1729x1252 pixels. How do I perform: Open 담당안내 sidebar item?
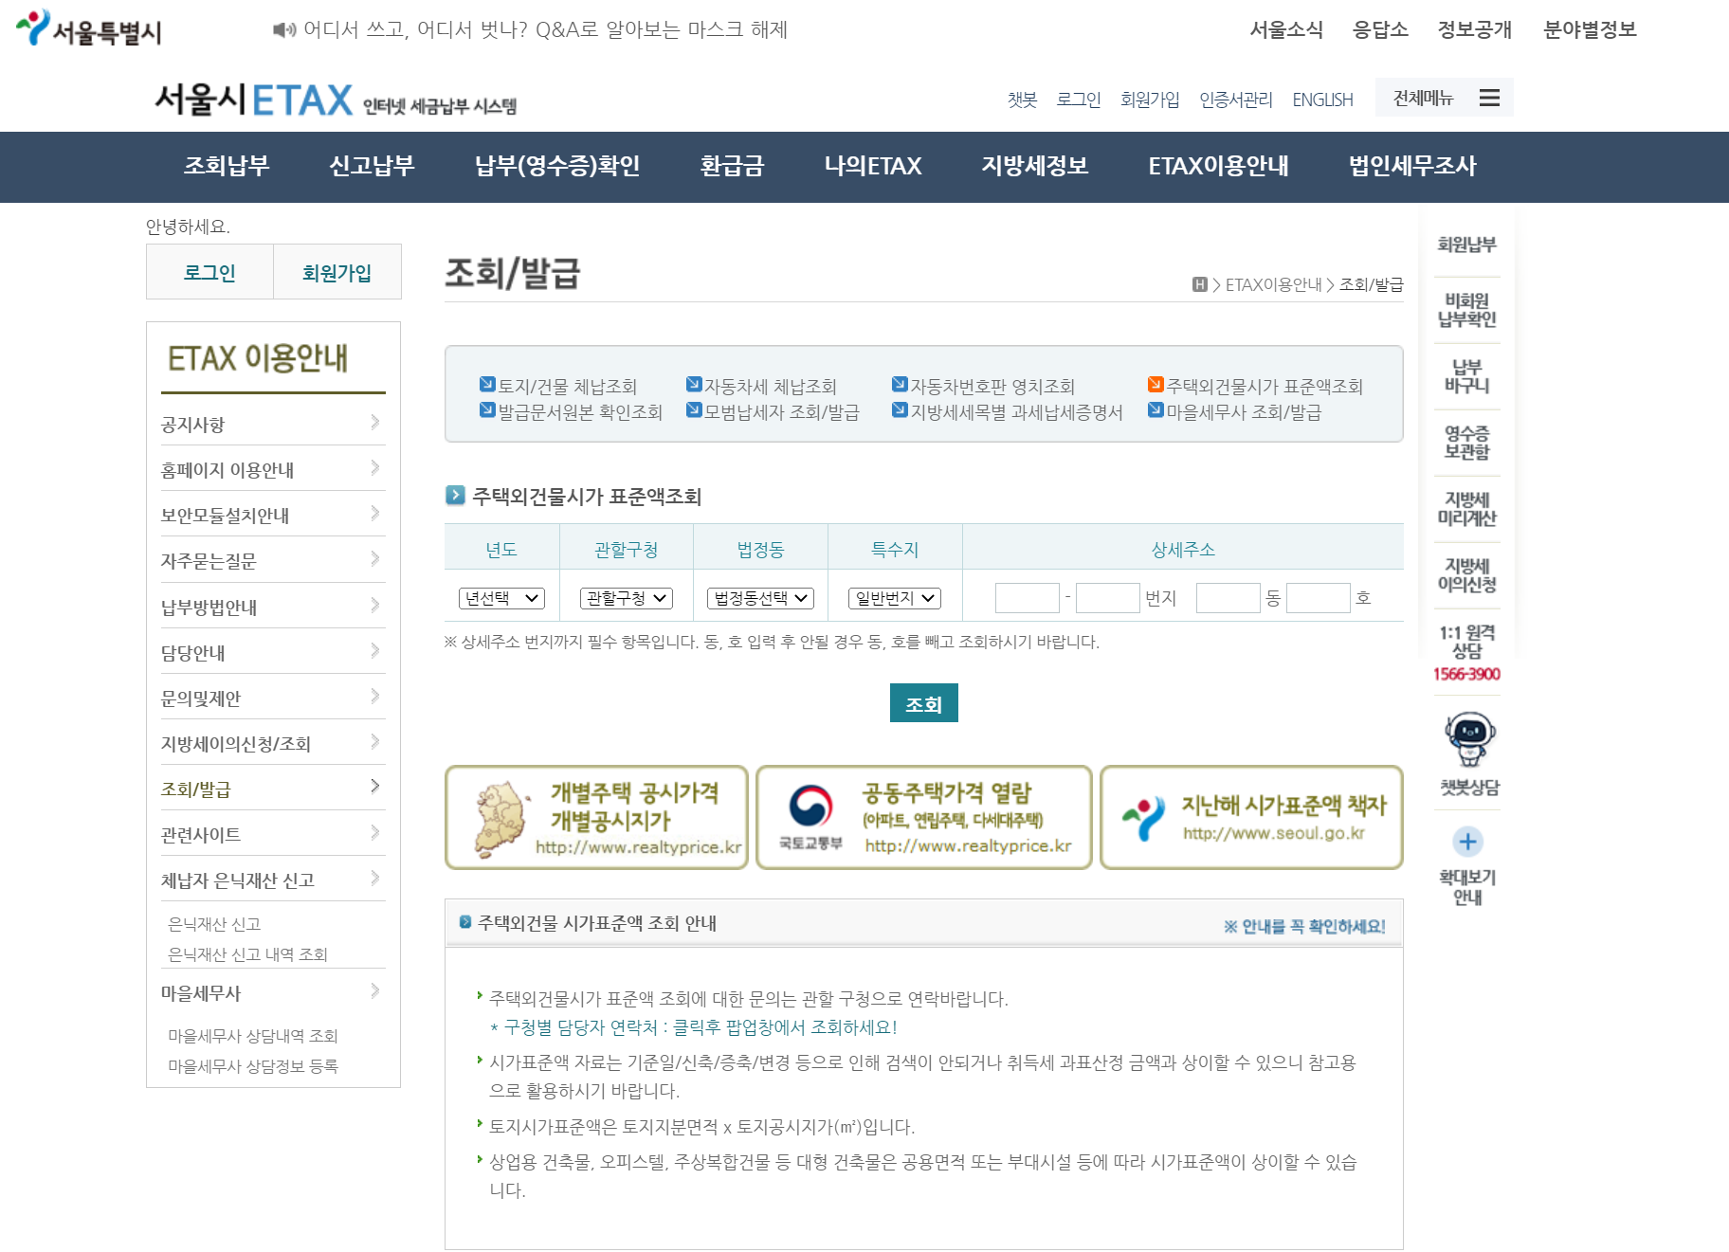(x=273, y=652)
